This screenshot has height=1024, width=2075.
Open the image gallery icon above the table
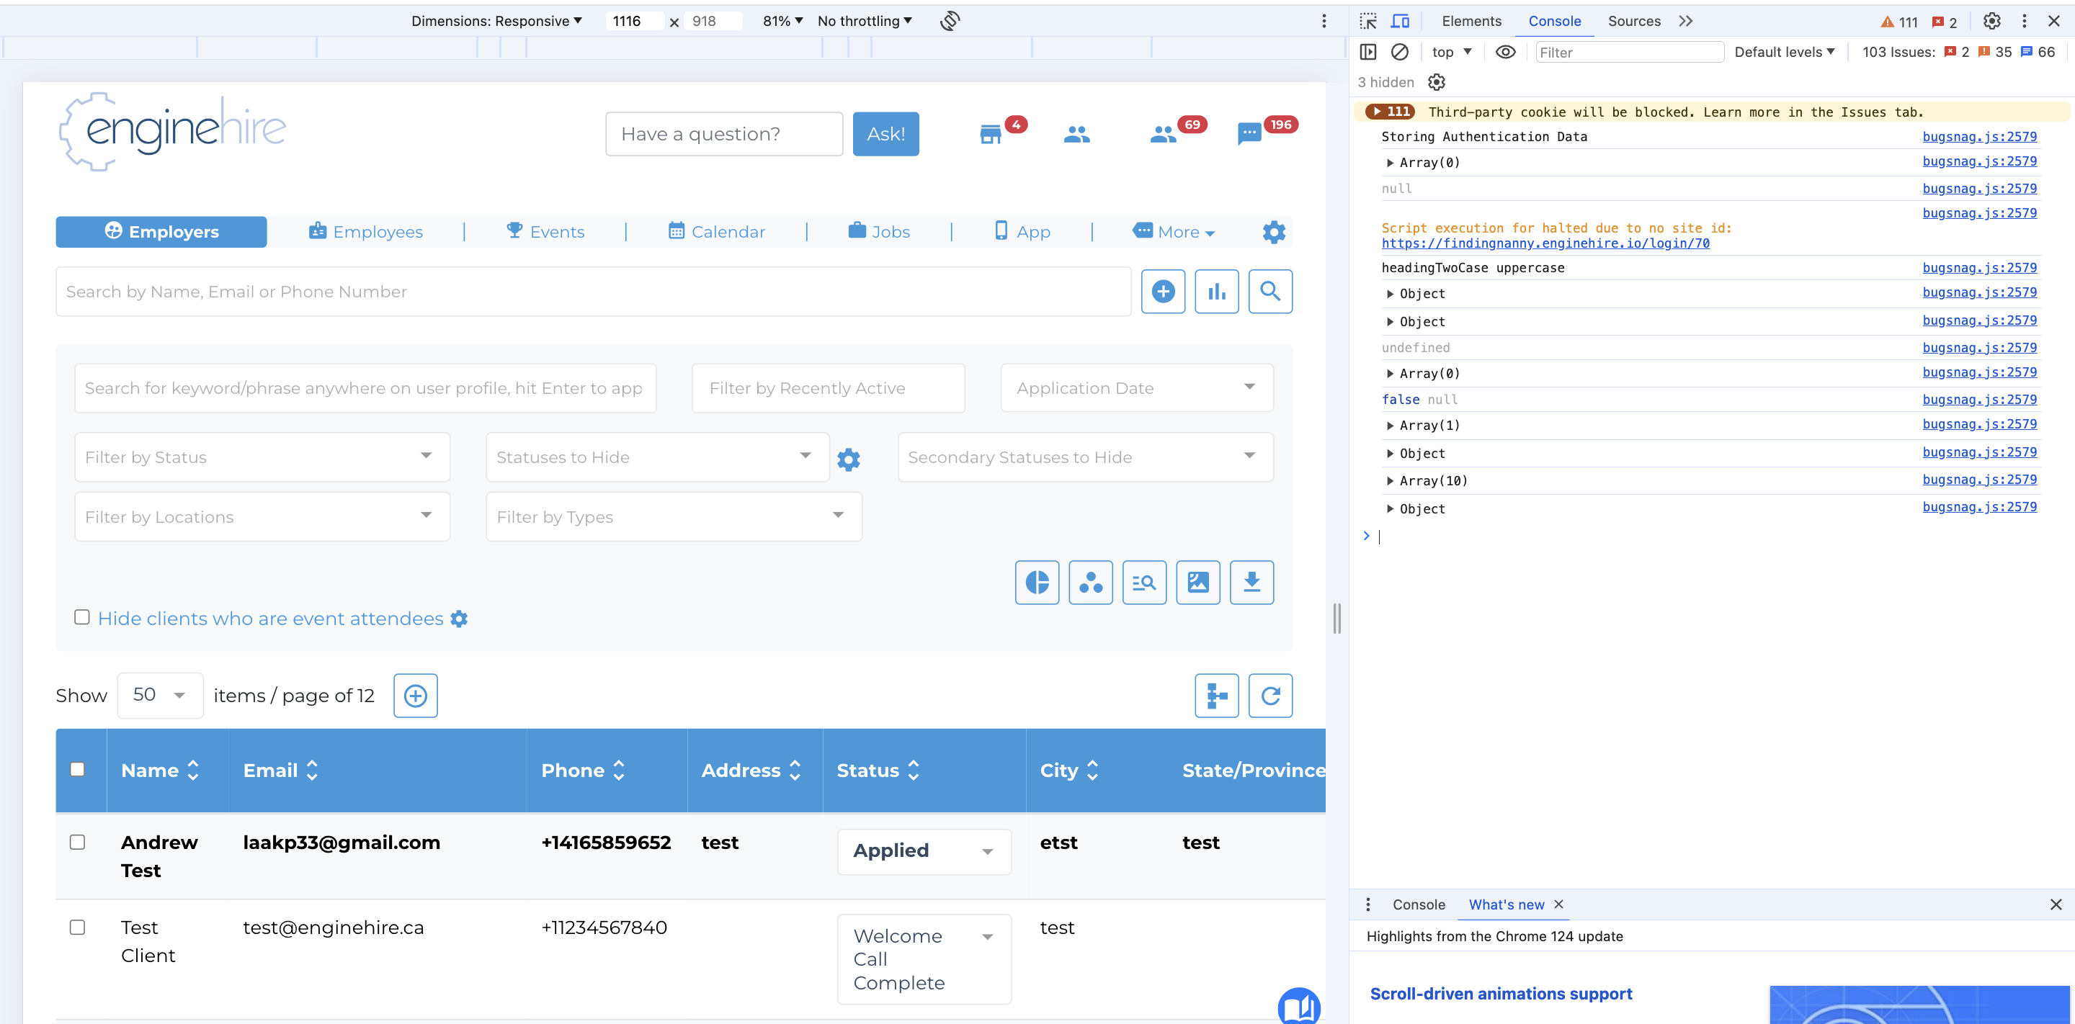(x=1197, y=582)
